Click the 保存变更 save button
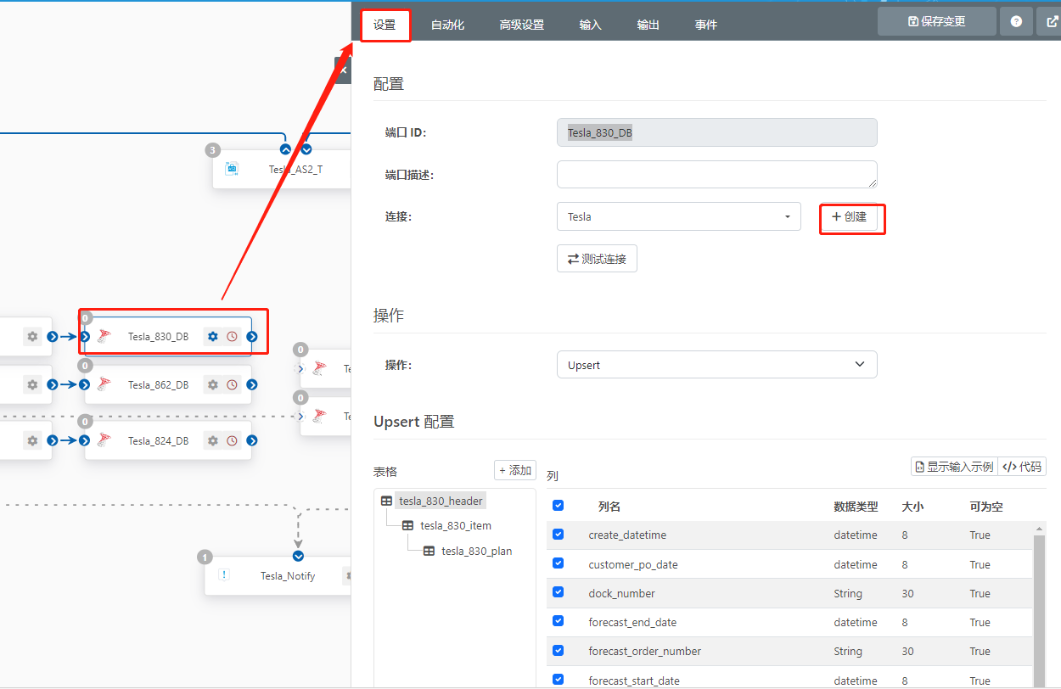The image size is (1061, 689). click(x=936, y=21)
